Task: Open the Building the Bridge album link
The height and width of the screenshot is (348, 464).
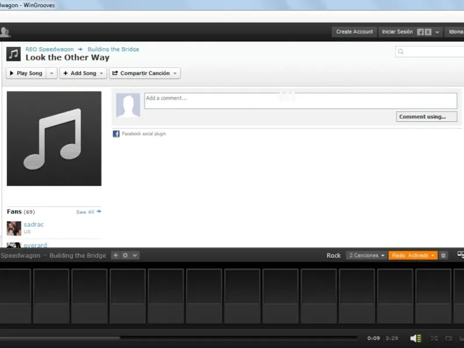Action: tap(113, 49)
